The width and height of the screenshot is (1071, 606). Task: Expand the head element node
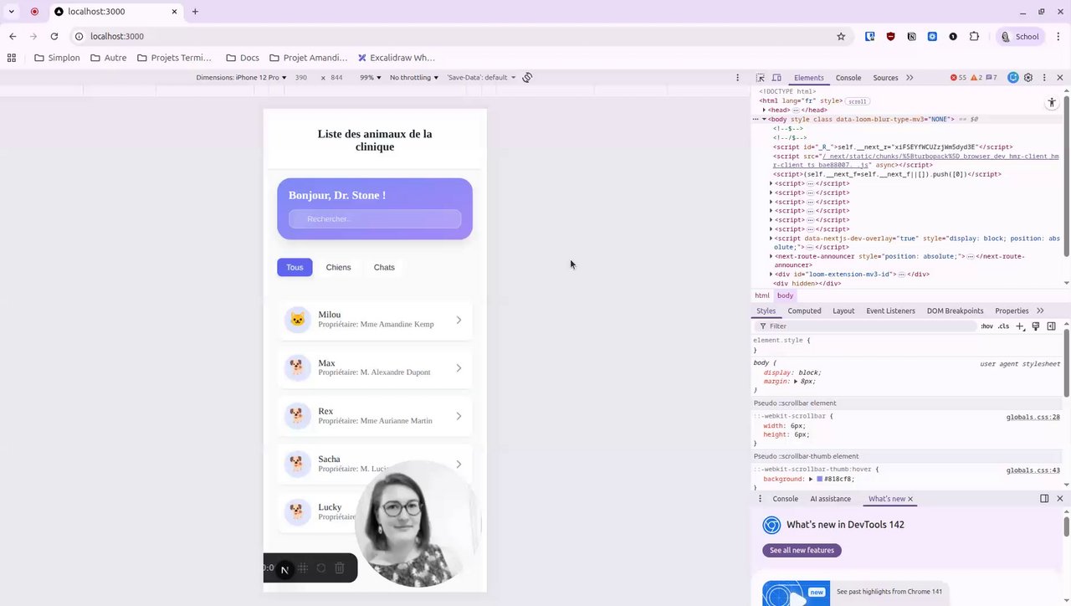coord(764,110)
